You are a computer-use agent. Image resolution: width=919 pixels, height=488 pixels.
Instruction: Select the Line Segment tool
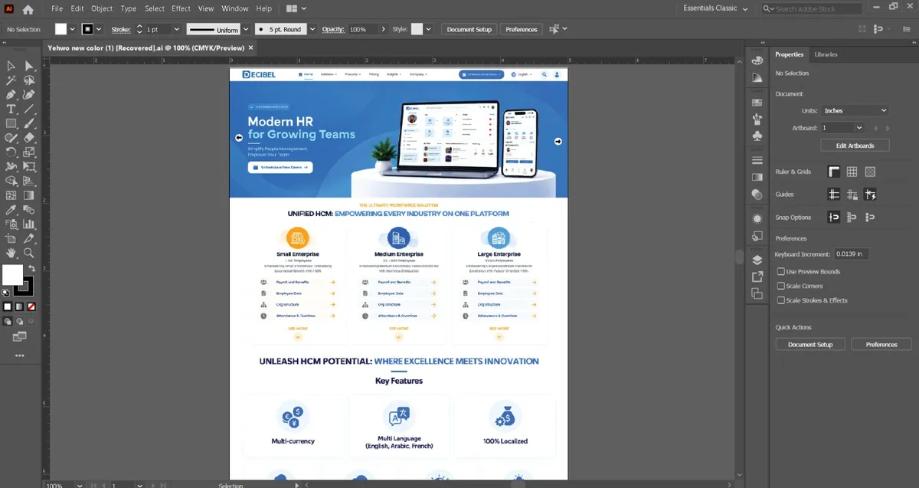[29, 110]
